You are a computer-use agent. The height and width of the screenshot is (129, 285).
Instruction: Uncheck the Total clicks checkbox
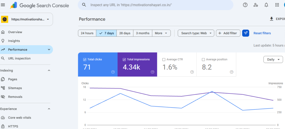pyautogui.click(x=85, y=59)
